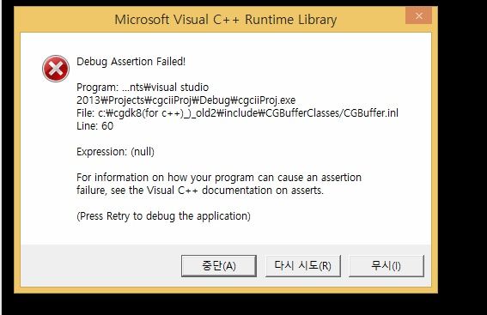Click the Expression: label
The image size is (487, 315).
[101, 152]
